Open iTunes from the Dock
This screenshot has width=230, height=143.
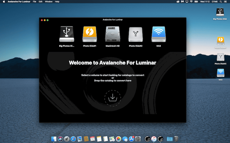(x=154, y=139)
